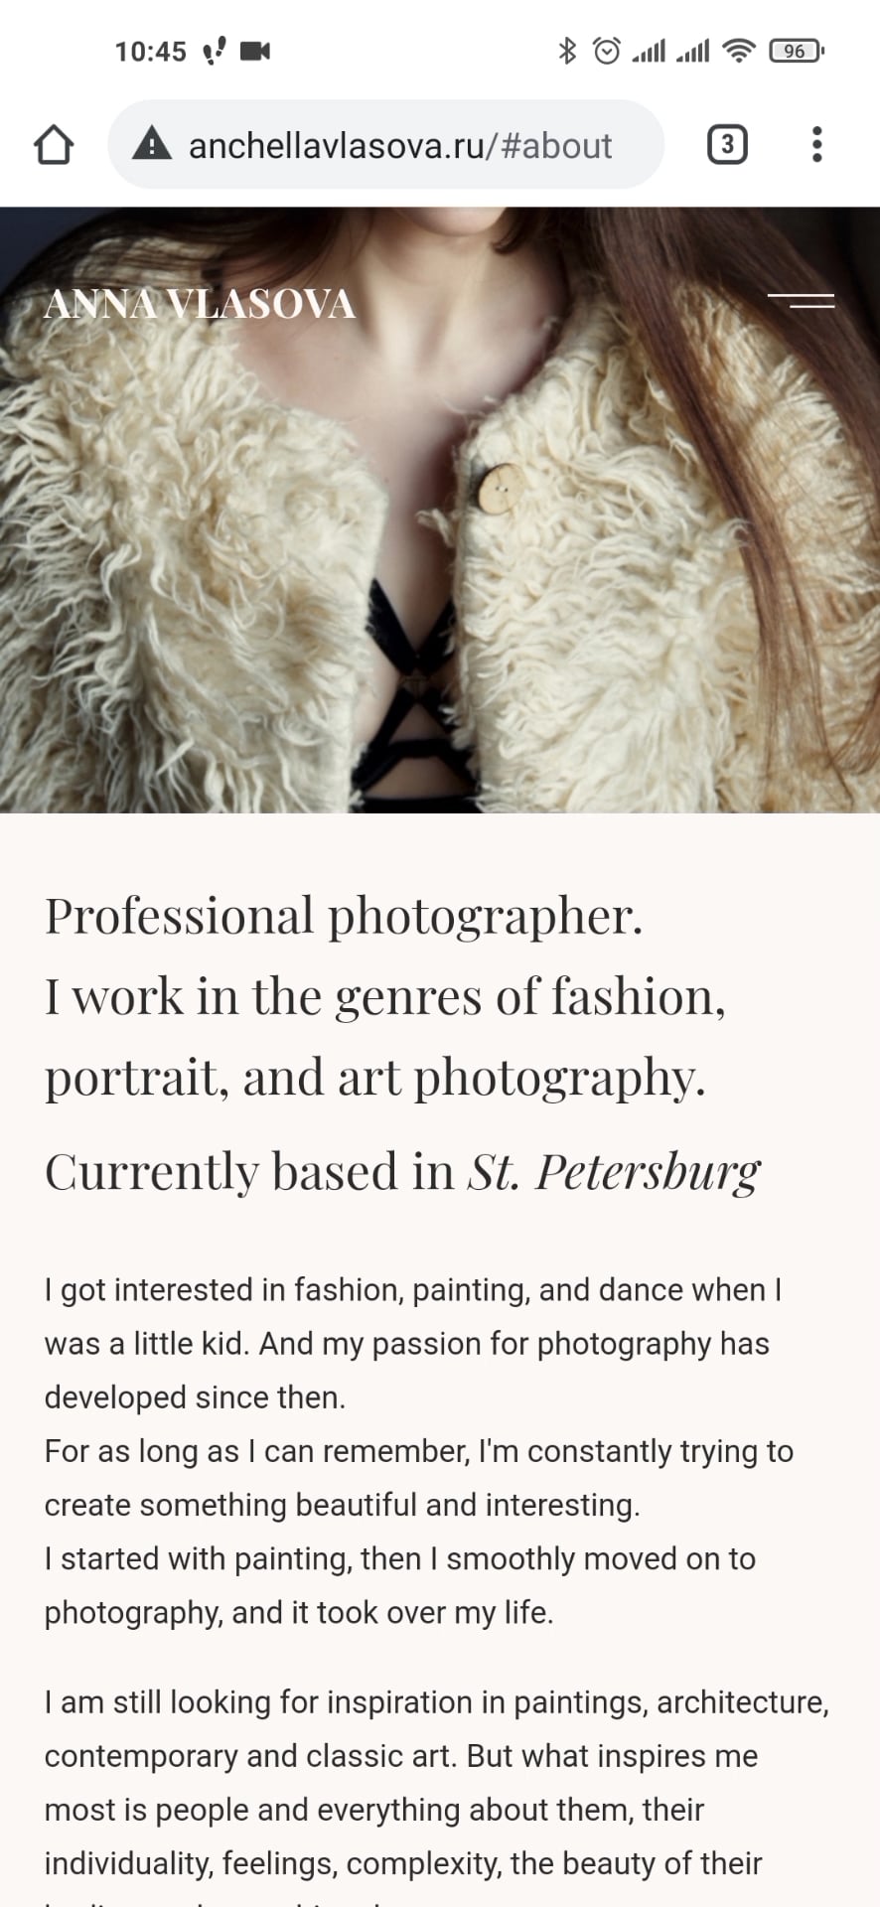Open the Chrome three-dot overflow menu
Viewport: 880px width, 1907px height.
[816, 145]
